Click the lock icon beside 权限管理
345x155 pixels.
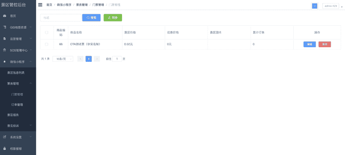click(x=5, y=149)
